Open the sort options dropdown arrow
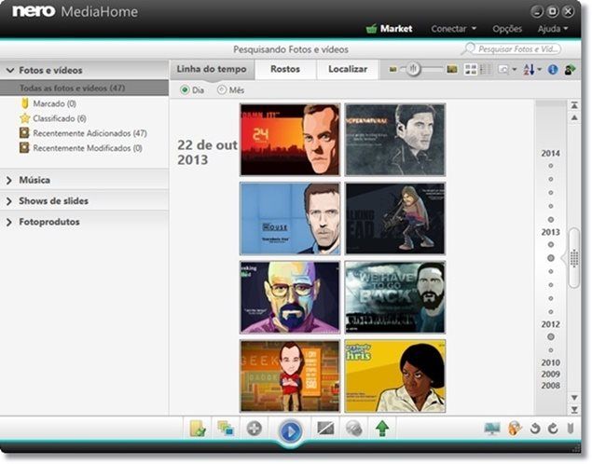Screen dimensions: 592x464 pyautogui.click(x=539, y=69)
